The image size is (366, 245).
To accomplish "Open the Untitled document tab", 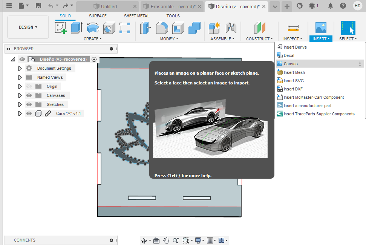I will click(x=109, y=6).
